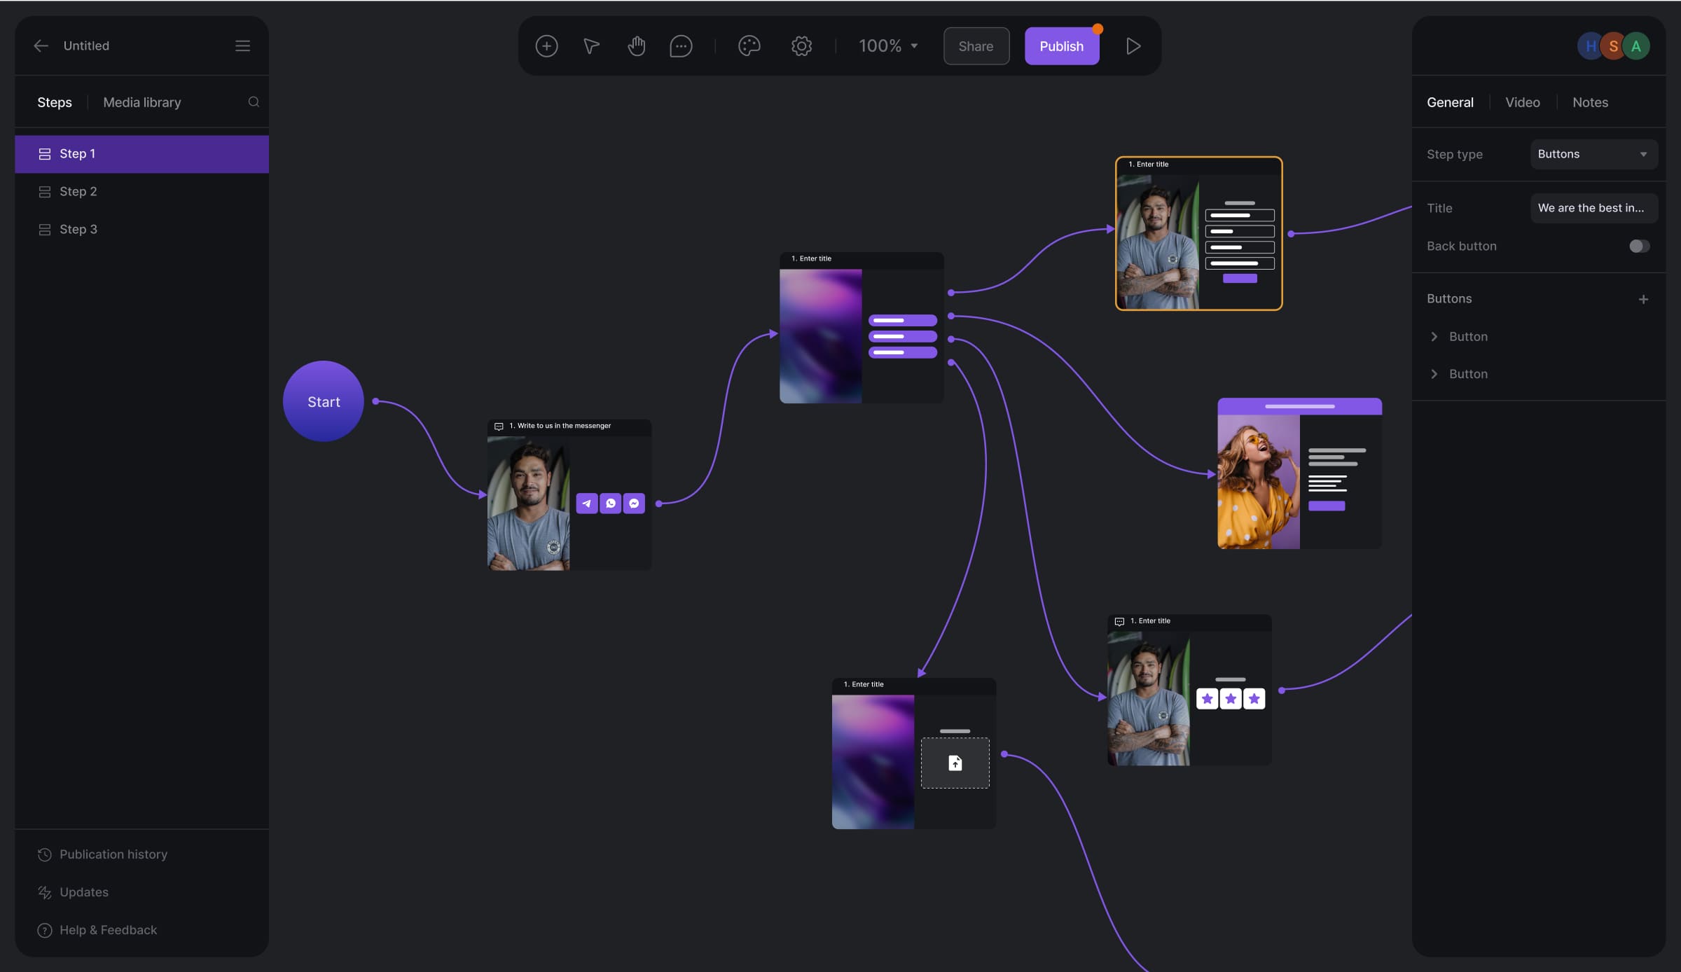Add a new button with plus icon

pos(1643,299)
